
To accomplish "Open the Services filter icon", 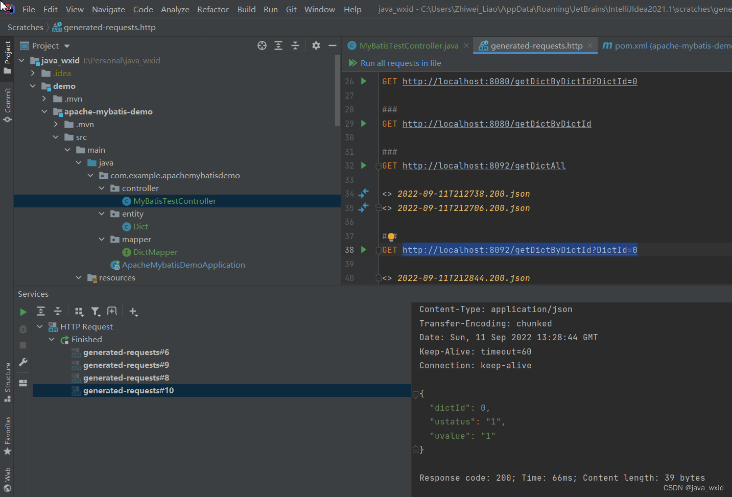I will pyautogui.click(x=96, y=312).
